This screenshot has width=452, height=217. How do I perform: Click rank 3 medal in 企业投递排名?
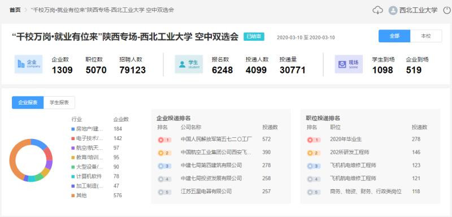pos(164,166)
